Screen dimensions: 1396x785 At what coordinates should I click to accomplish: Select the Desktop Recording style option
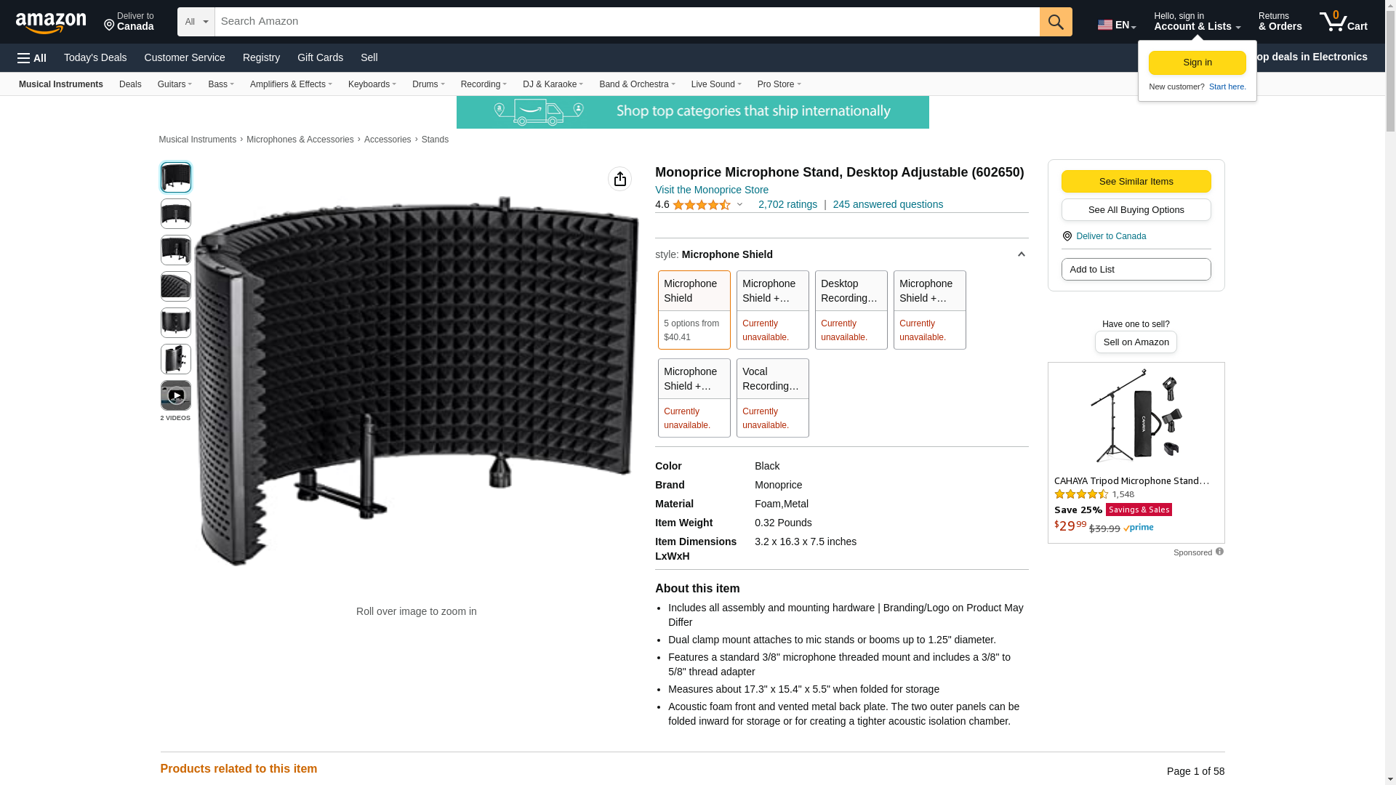point(851,310)
